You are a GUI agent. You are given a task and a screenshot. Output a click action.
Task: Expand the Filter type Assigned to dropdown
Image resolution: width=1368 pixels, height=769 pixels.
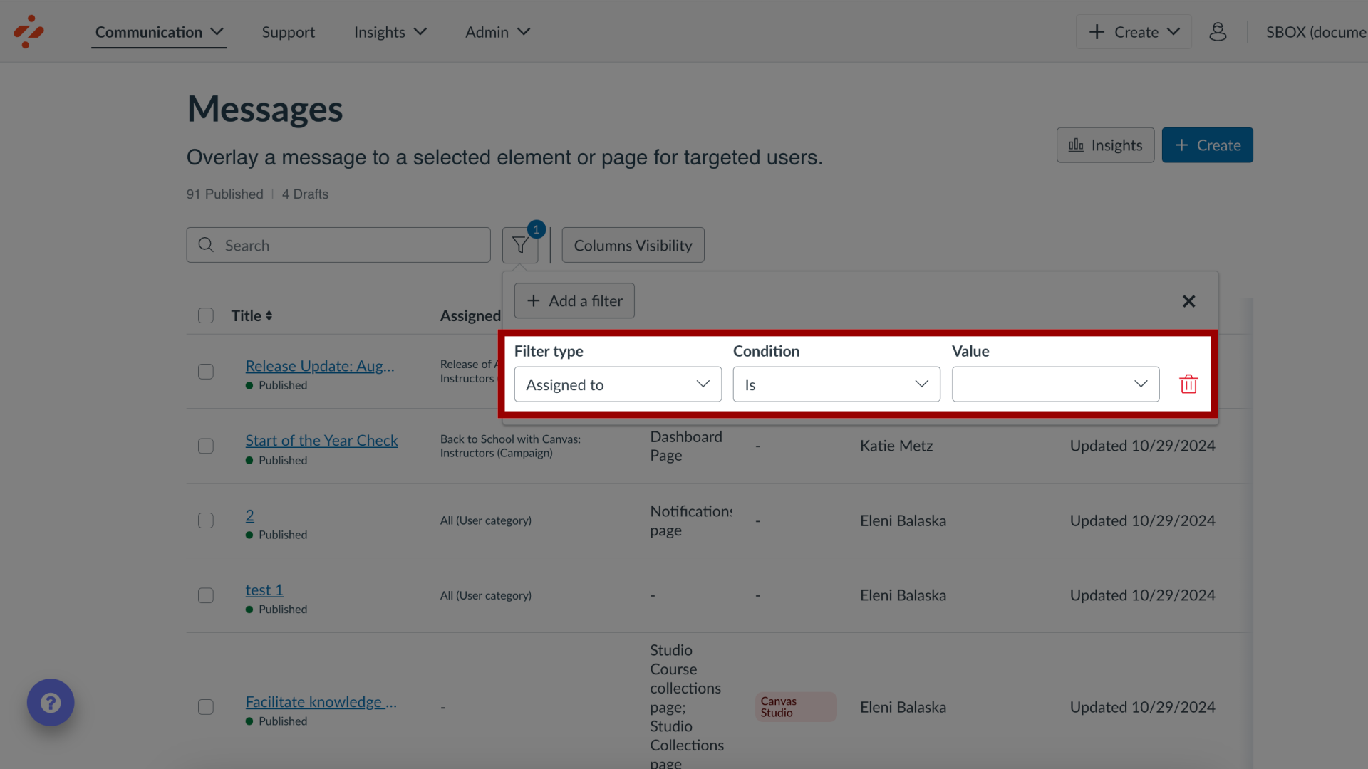pos(618,384)
